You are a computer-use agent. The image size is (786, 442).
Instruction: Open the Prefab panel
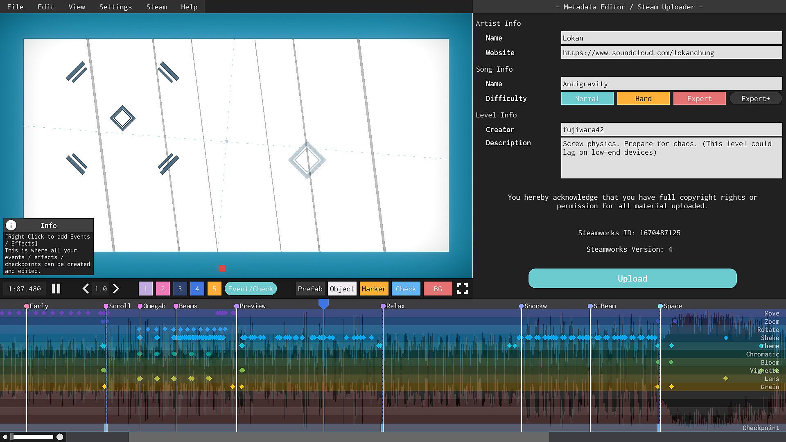point(310,289)
